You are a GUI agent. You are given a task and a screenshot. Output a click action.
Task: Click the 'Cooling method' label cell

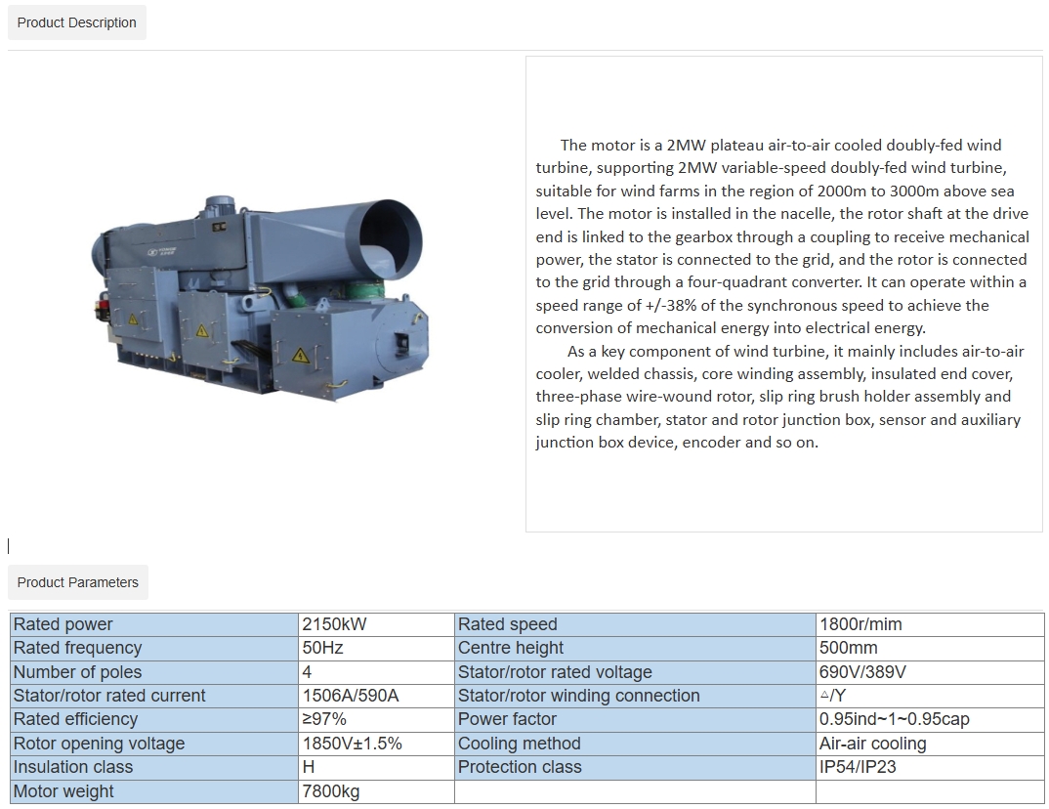[x=635, y=744]
